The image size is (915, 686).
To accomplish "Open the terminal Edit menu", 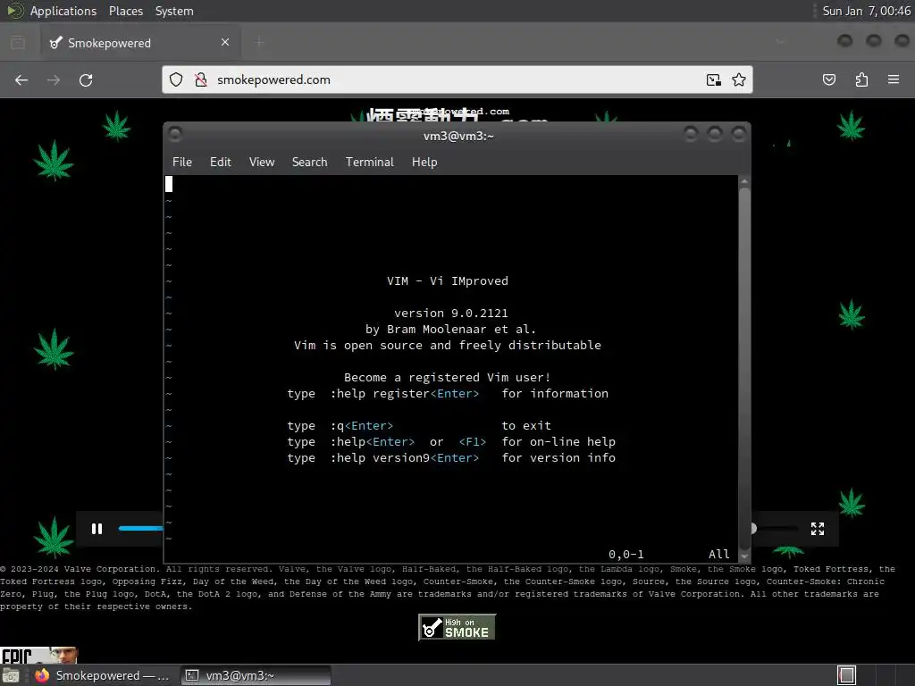I will [x=221, y=163].
